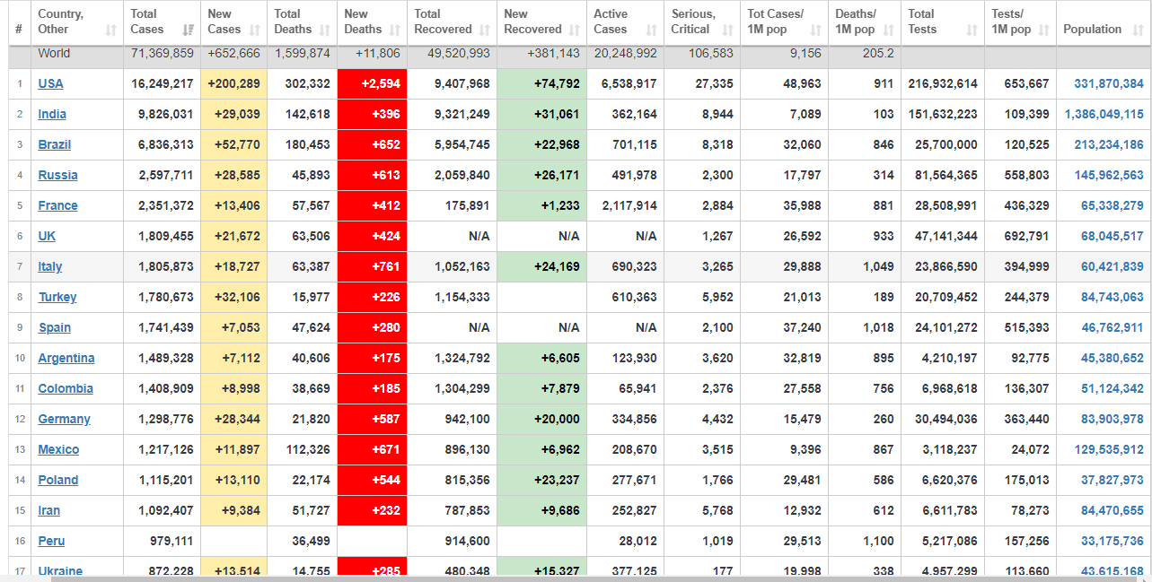Sort by Tot Cases/1M pop arrow icon
The width and height of the screenshot is (1152, 582).
coord(816,30)
